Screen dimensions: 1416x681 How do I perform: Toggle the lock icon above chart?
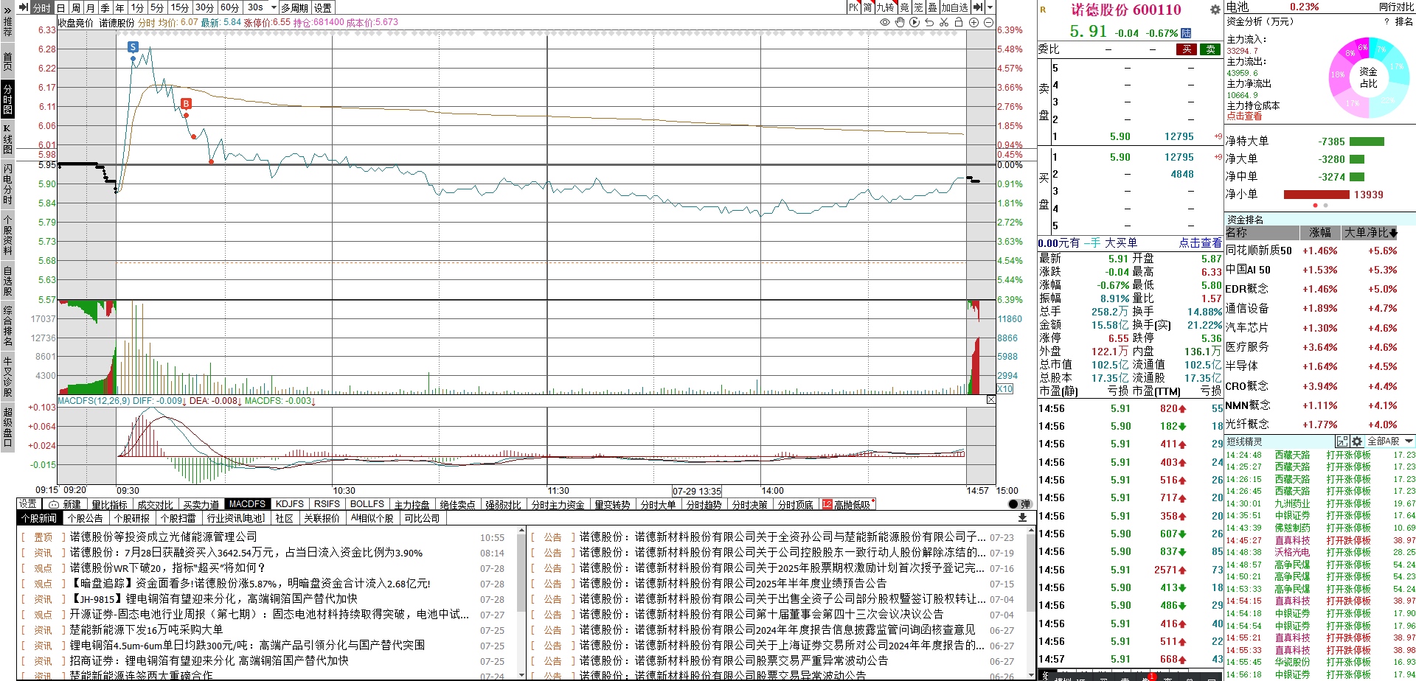[959, 23]
